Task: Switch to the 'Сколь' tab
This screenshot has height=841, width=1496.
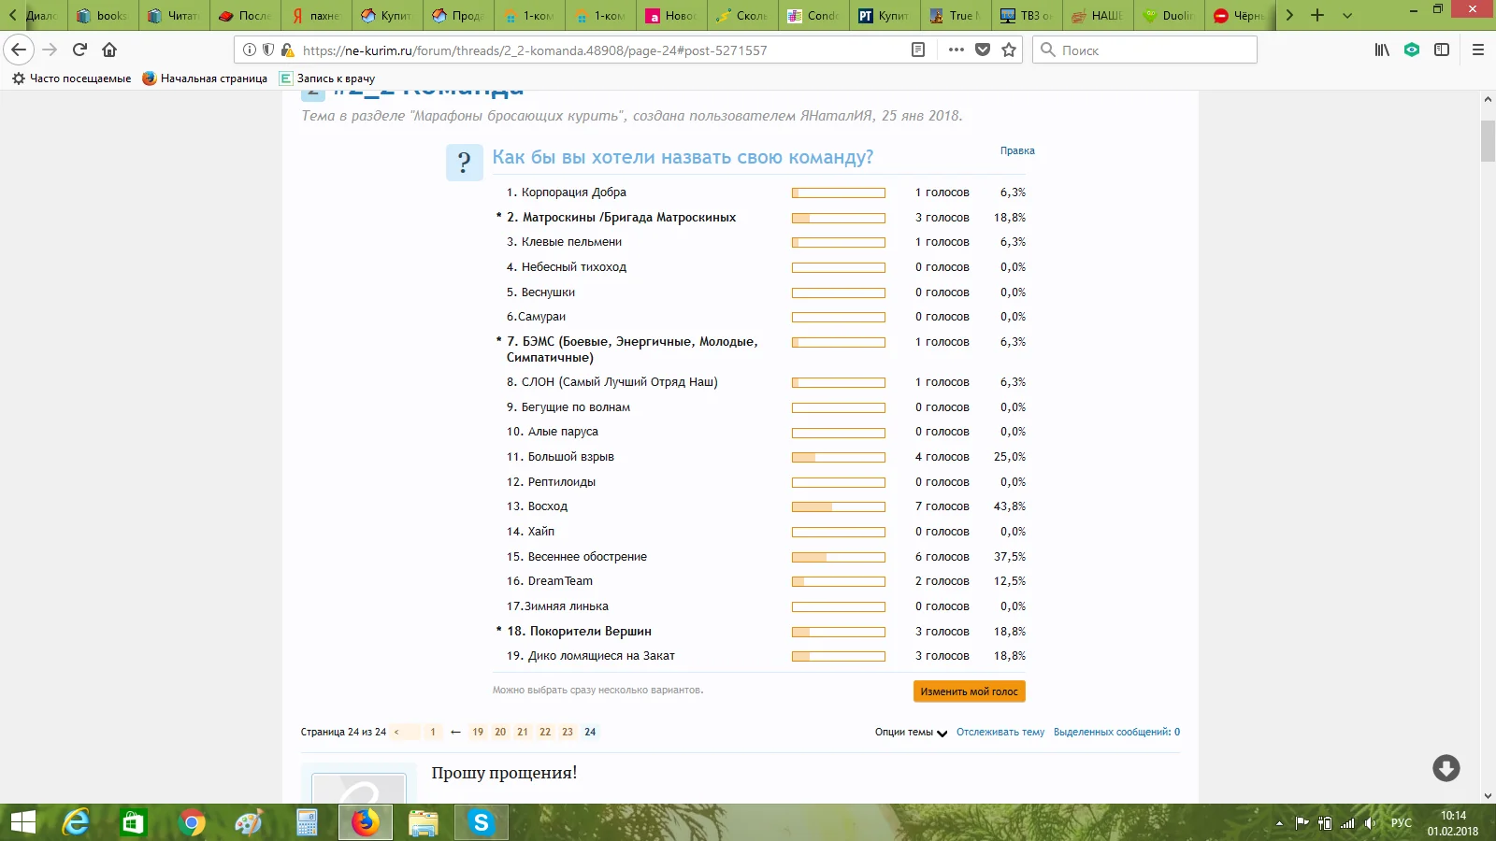Action: click(742, 15)
